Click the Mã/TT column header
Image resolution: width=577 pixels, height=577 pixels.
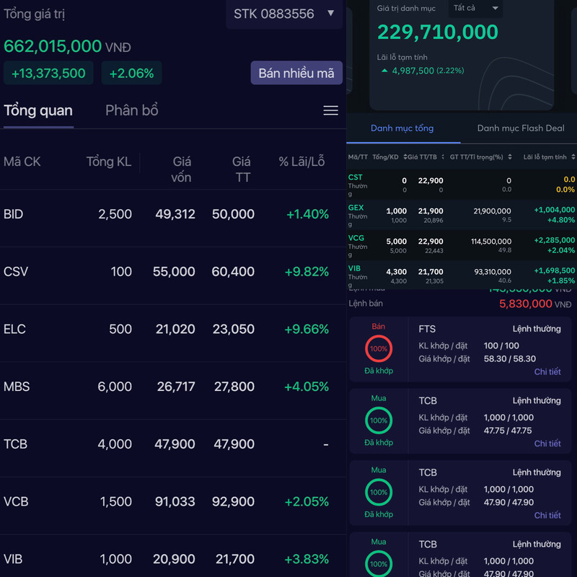pos(358,157)
